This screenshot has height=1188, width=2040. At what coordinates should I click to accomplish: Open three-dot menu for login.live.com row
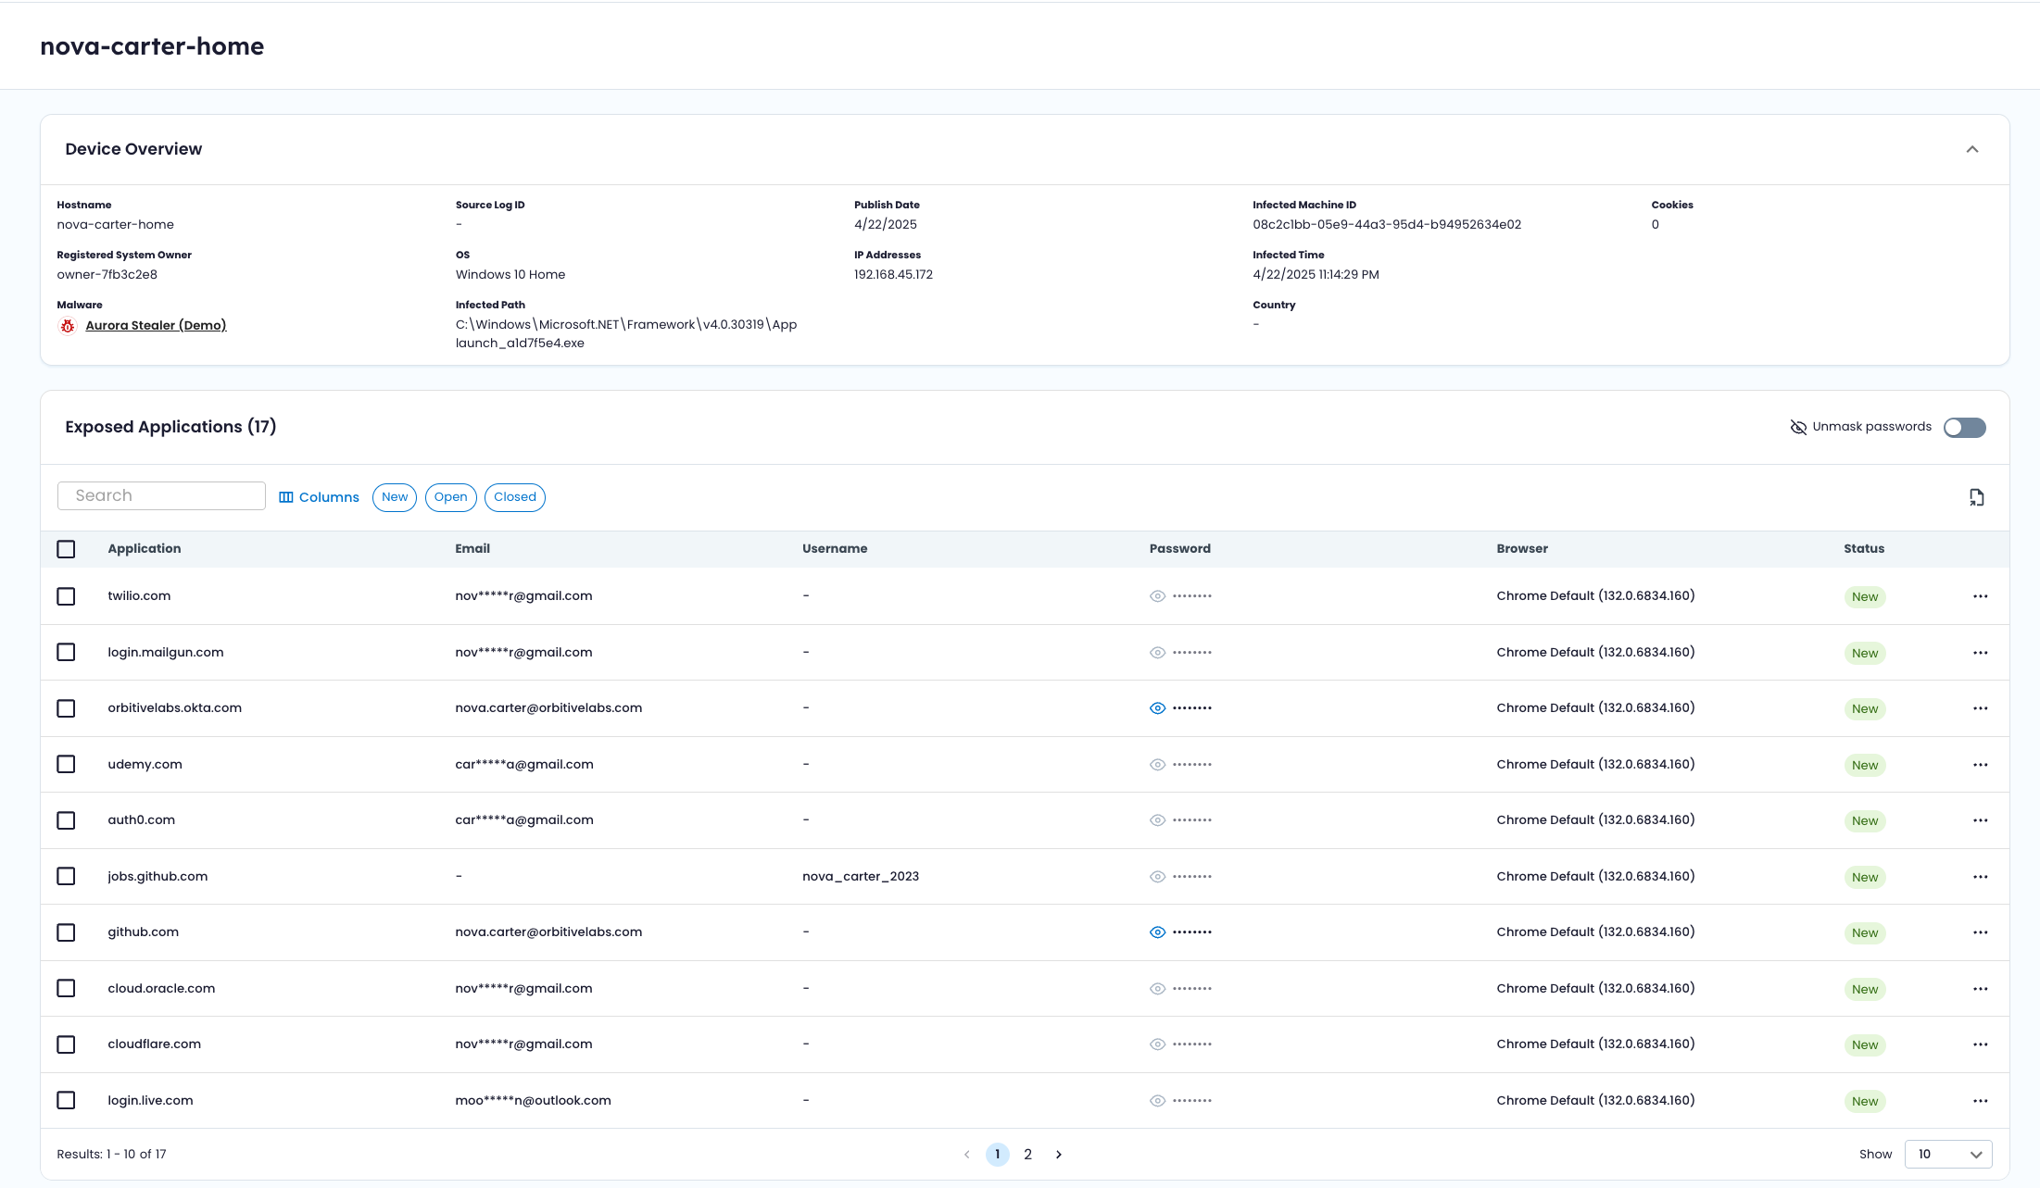tap(1980, 1101)
